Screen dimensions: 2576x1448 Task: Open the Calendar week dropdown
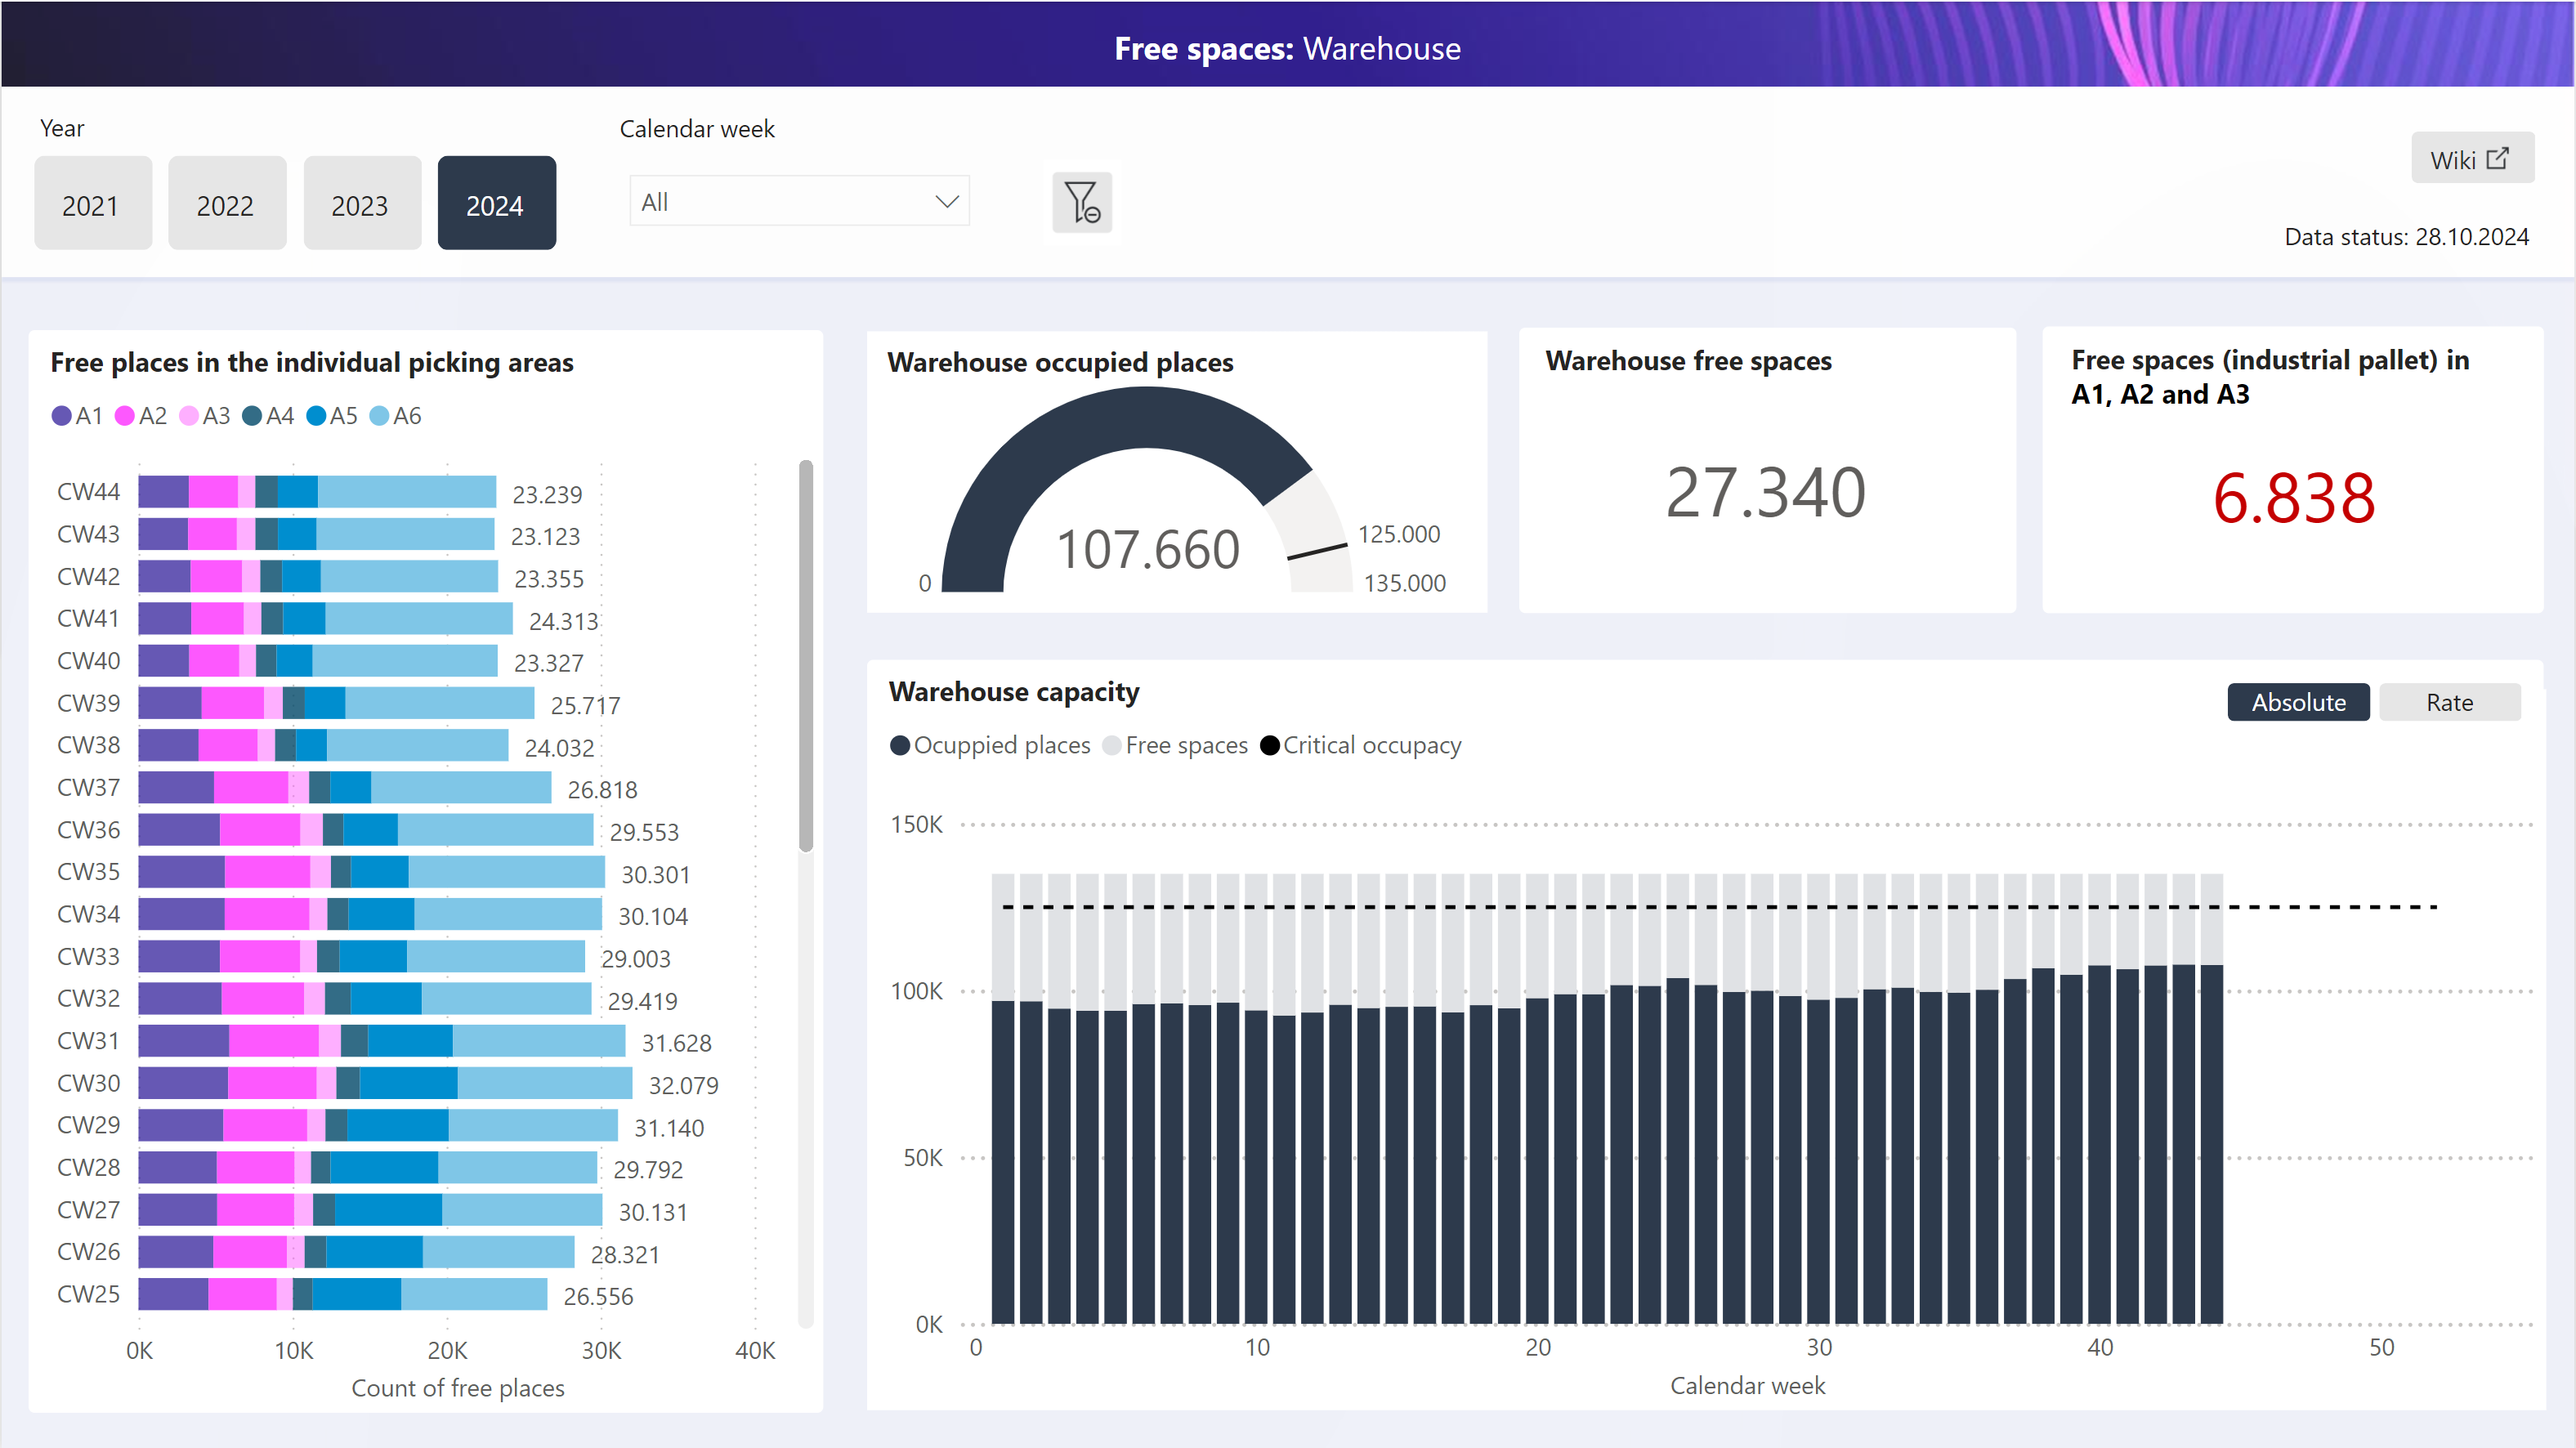799,202
